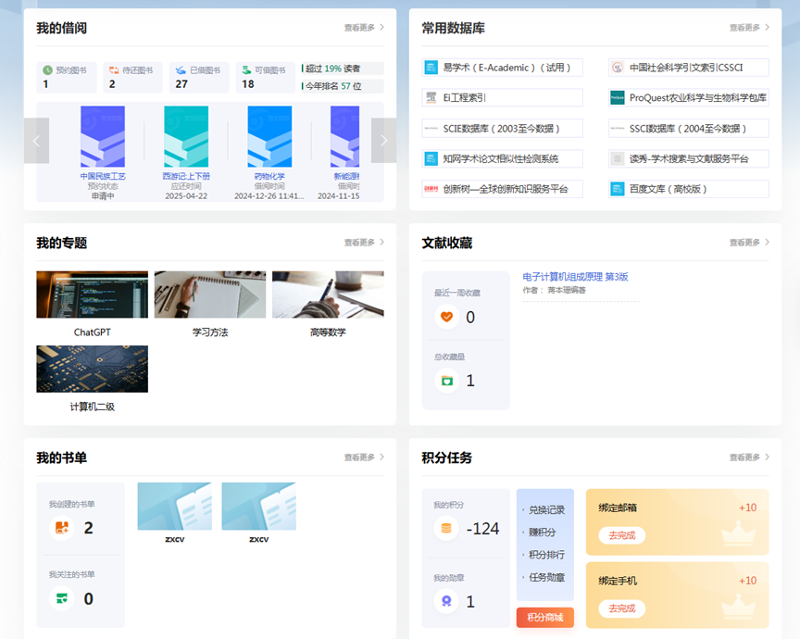Screen dimensions: 800x639
Task: Open the 积分商城 button
Action: click(x=544, y=618)
